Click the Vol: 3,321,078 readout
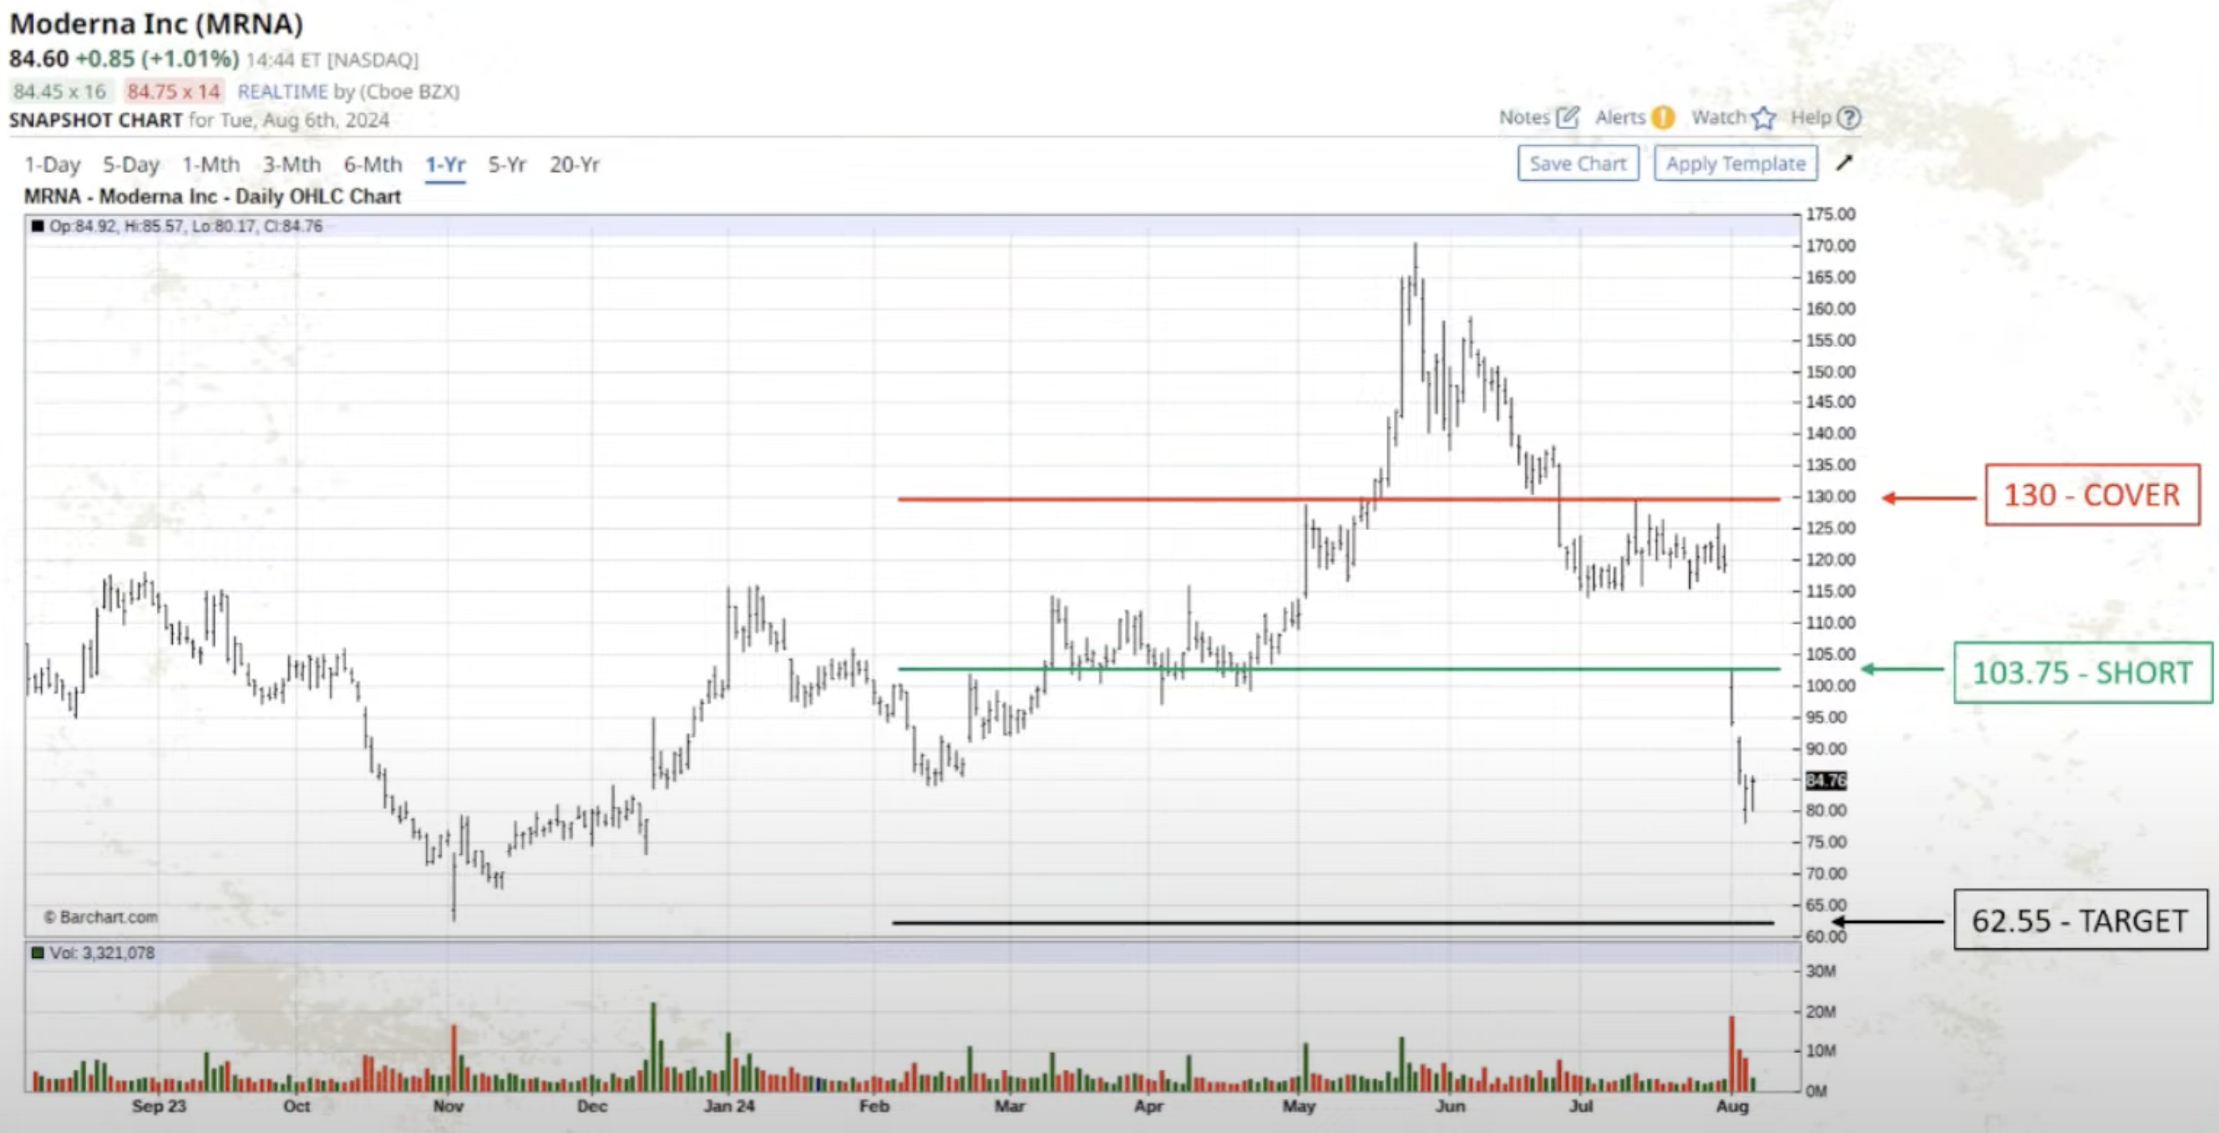2219x1133 pixels. click(x=102, y=953)
